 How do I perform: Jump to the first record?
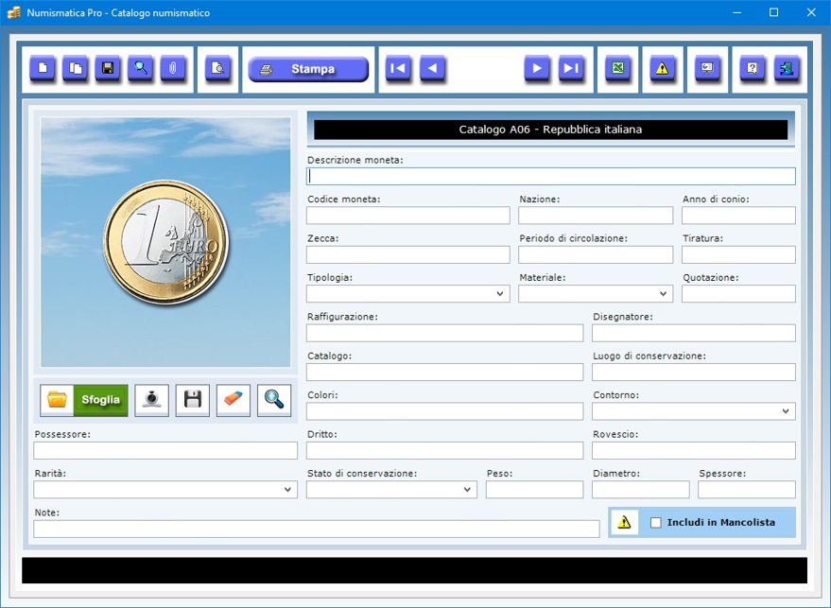point(398,69)
